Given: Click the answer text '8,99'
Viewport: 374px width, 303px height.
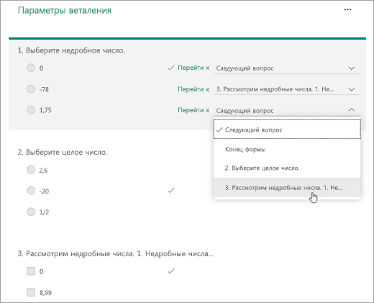Looking at the screenshot, I should [x=45, y=293].
